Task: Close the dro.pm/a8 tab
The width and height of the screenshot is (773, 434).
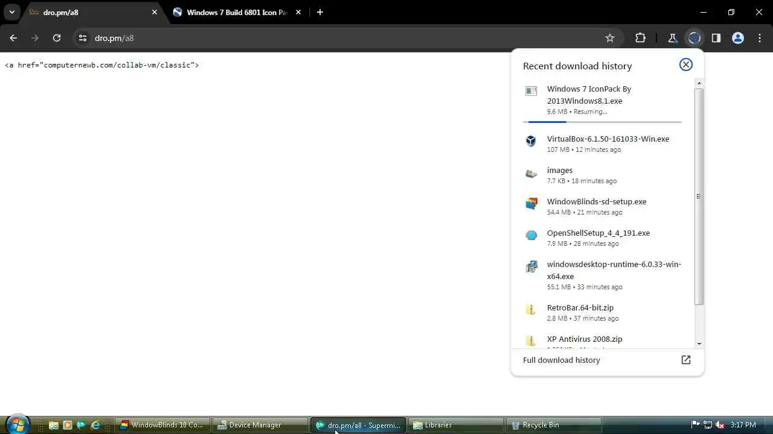Action: coord(155,12)
